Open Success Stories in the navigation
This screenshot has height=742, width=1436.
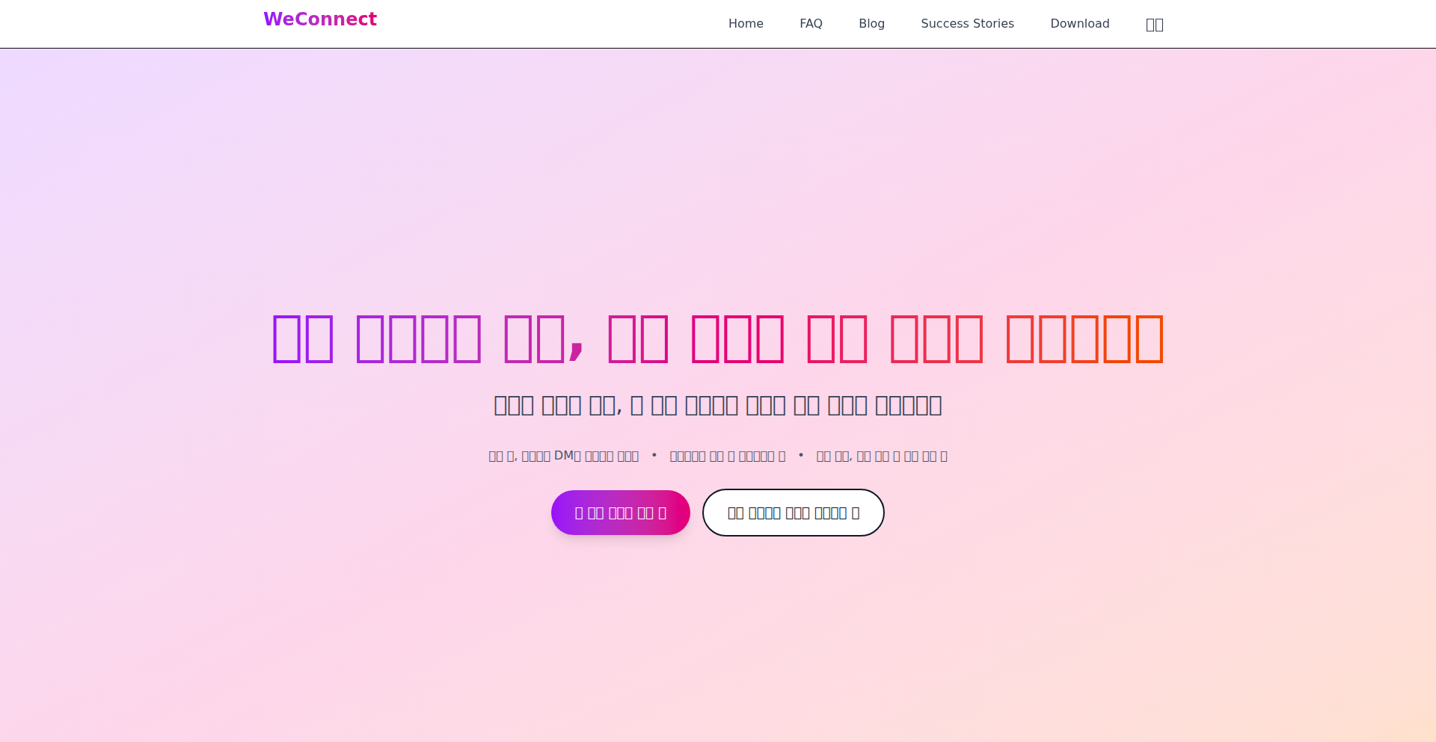(x=967, y=24)
